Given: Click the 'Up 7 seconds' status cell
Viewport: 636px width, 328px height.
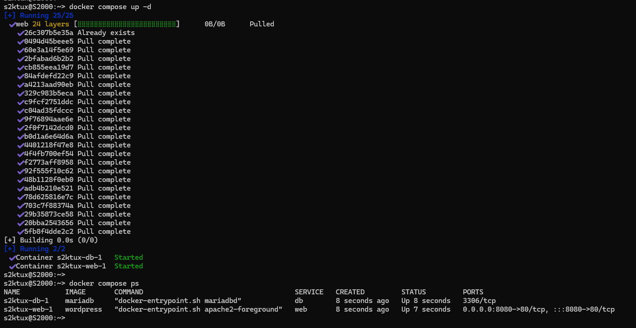Looking at the screenshot, I should [x=426, y=309].
